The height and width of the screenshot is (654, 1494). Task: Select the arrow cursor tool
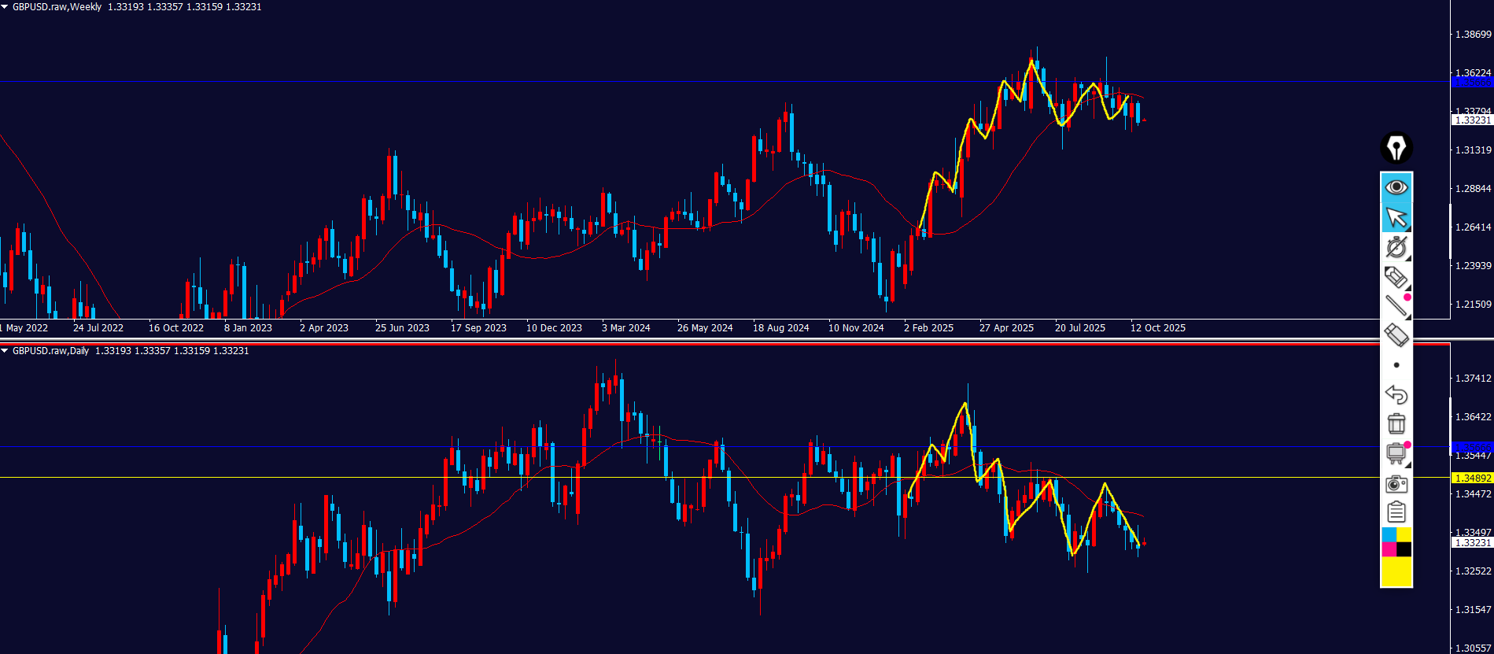point(1396,217)
